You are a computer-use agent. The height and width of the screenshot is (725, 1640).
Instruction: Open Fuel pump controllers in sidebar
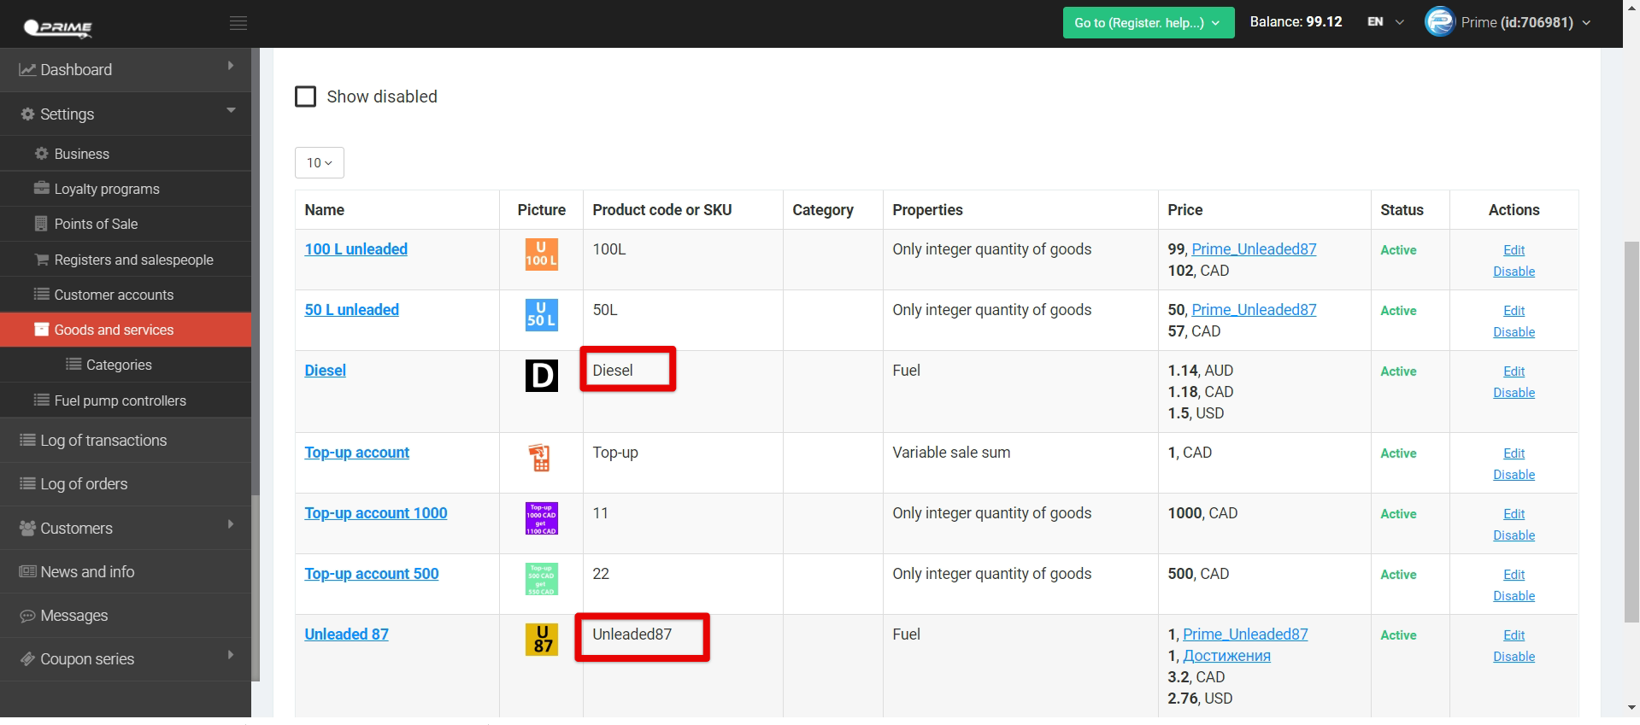(120, 401)
